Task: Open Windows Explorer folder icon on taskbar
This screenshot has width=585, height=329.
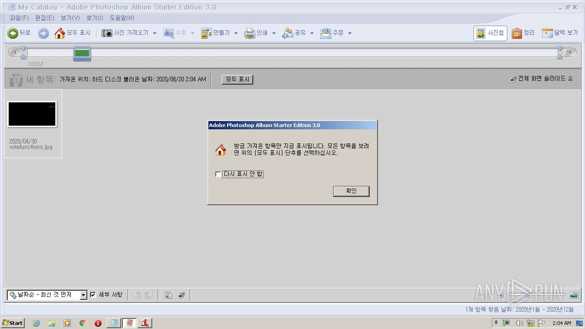Action: [x=52, y=323]
